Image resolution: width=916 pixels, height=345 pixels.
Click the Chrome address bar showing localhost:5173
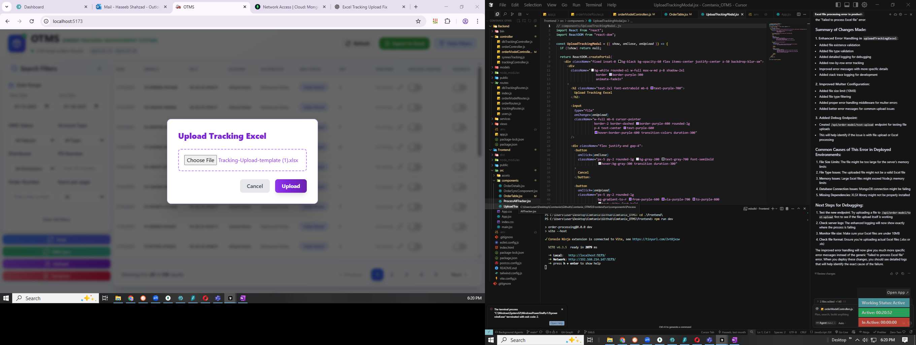(228, 21)
